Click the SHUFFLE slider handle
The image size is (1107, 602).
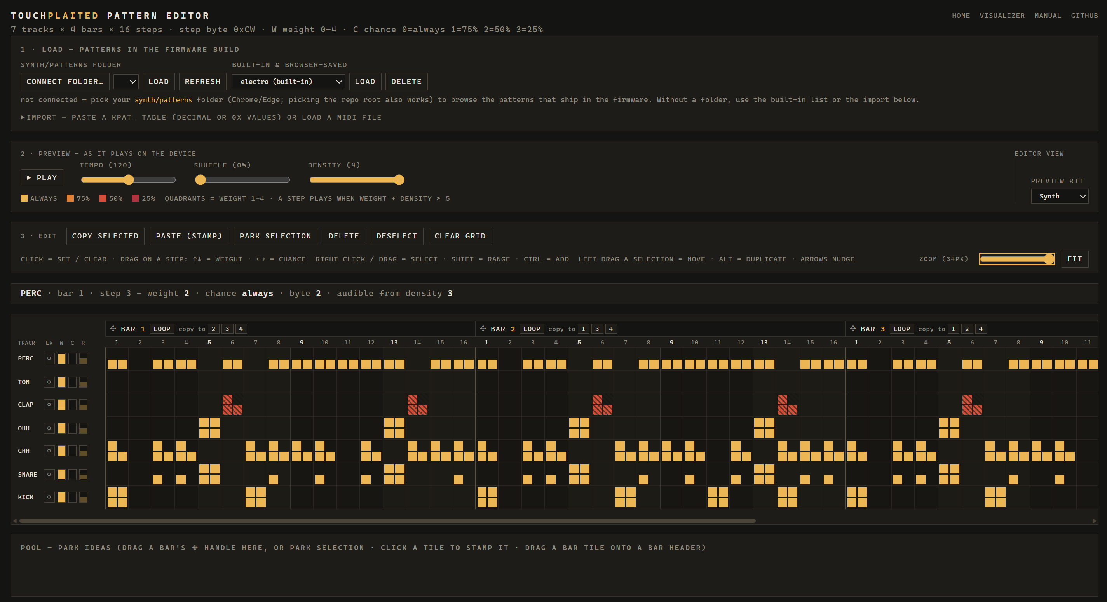(200, 180)
